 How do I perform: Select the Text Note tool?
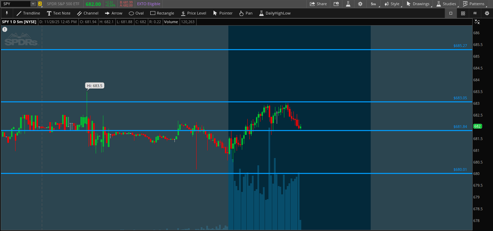tap(58, 13)
